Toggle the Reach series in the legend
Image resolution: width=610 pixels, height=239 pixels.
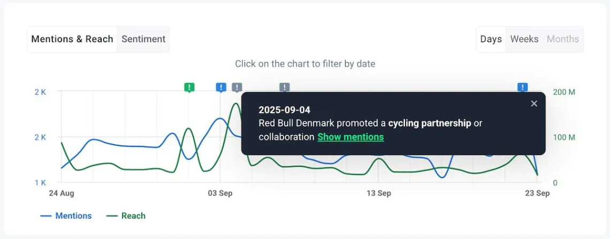click(126, 216)
